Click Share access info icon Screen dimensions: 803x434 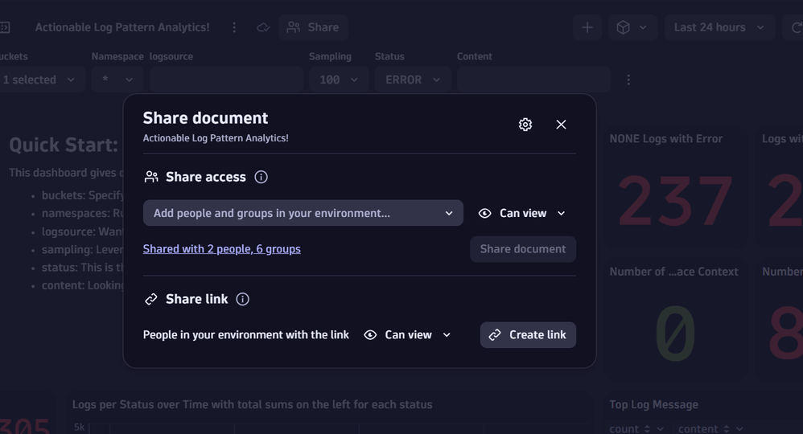(x=261, y=177)
